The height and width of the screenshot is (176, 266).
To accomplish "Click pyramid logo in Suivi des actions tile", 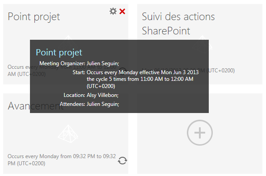I will click(x=203, y=38).
